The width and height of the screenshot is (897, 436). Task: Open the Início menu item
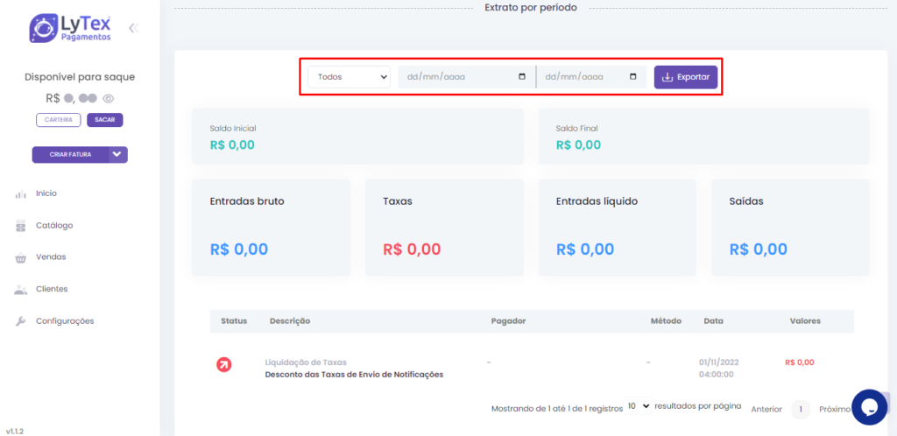tap(46, 193)
